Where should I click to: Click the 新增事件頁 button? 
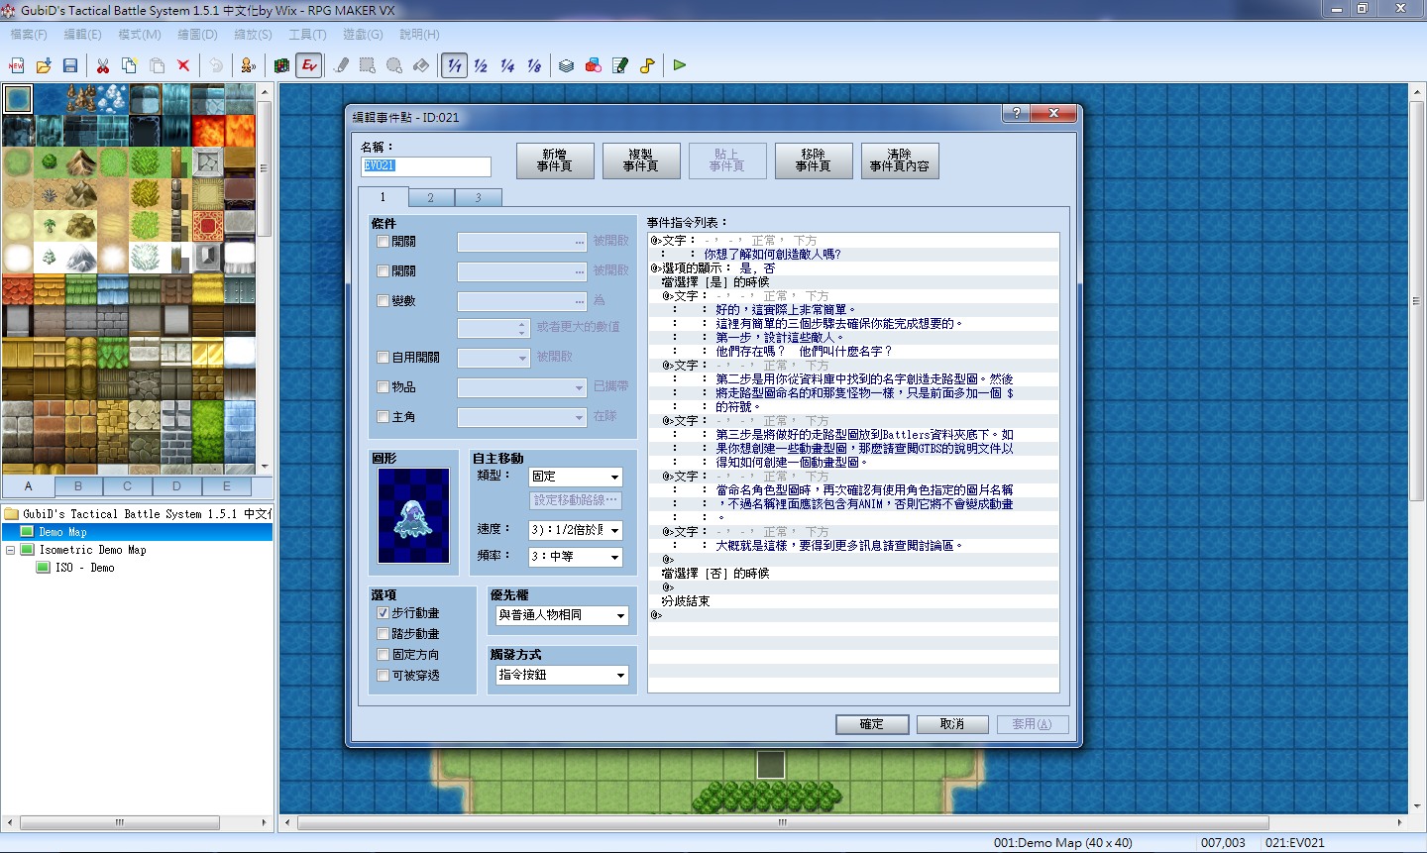[555, 160]
